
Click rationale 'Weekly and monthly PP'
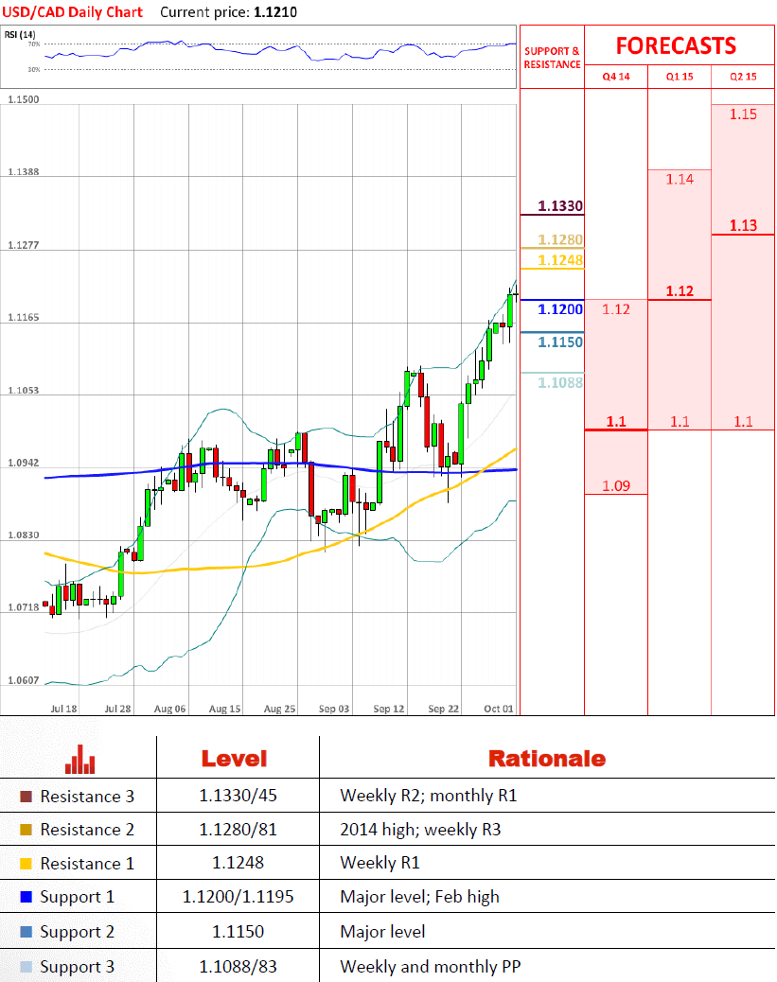[431, 967]
